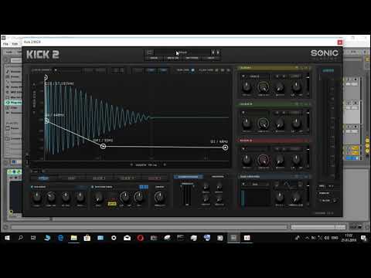
Task: Select next sample arrow in Click 2
Action: point(284,113)
